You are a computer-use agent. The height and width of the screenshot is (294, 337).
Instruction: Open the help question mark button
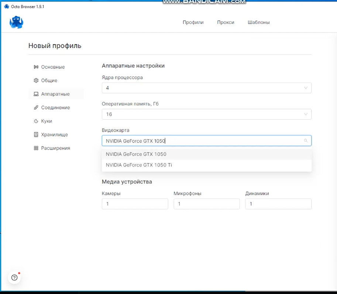point(14,278)
